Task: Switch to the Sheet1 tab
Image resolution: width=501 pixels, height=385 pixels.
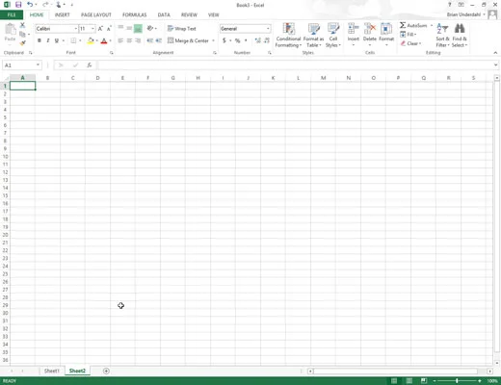Action: pos(52,371)
